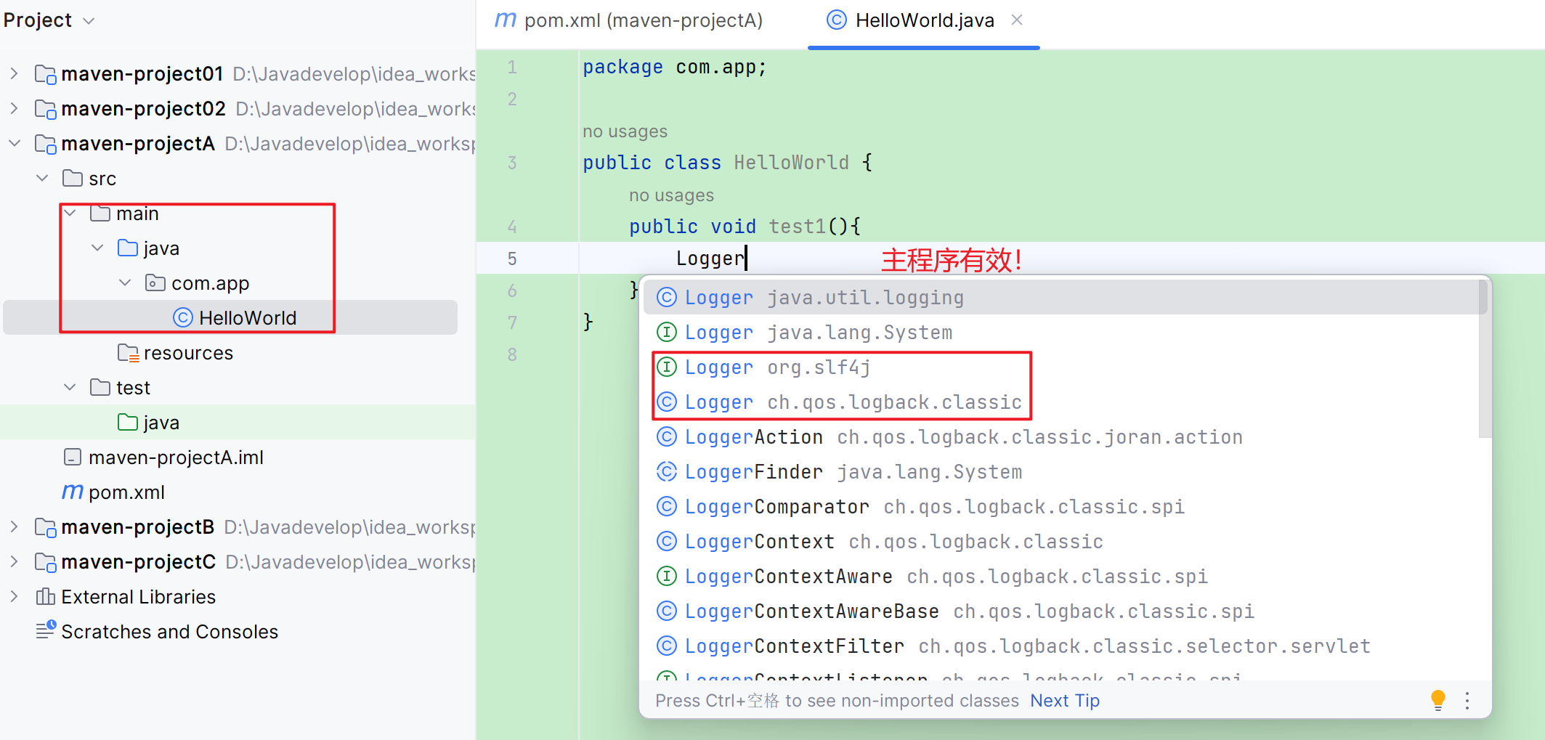Select the maven-projectB module folder icon
The height and width of the screenshot is (740, 1545).
[46, 527]
